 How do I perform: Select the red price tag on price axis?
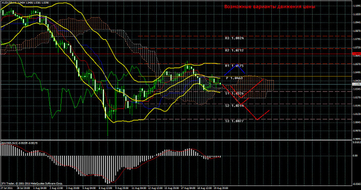pos(356,54)
